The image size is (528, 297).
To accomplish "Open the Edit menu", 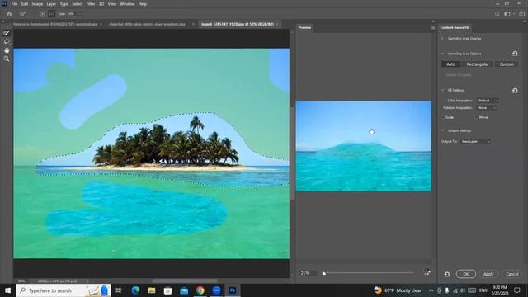I will (25, 4).
